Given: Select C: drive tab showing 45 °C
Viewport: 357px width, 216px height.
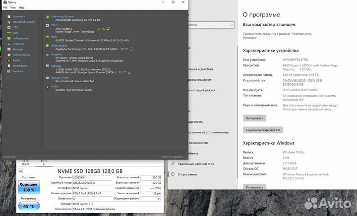Looking at the screenshot, I should [x=44, y=162].
